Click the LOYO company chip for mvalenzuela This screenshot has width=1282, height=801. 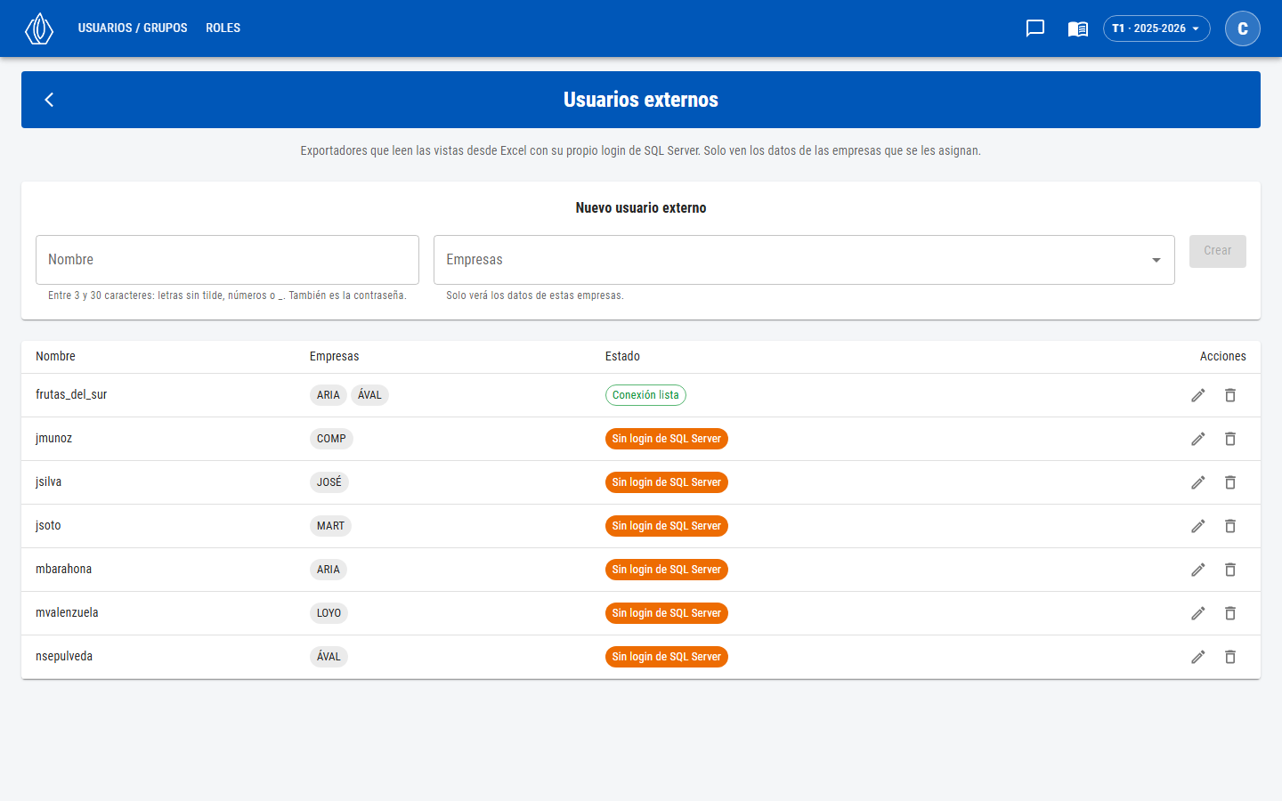pos(329,613)
